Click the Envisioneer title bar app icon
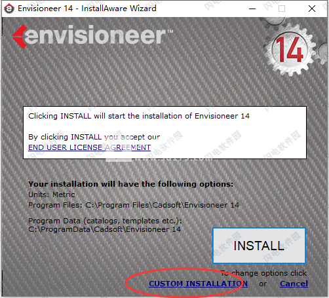 coord(9,9)
